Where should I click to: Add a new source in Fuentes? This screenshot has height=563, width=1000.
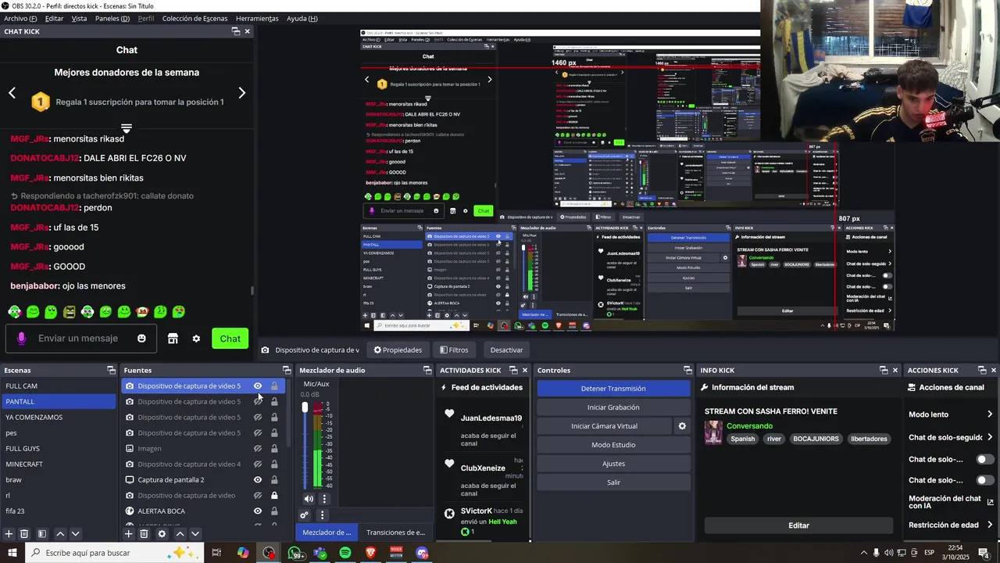tap(128, 534)
